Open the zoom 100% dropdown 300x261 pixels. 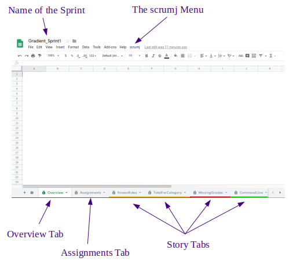point(53,56)
